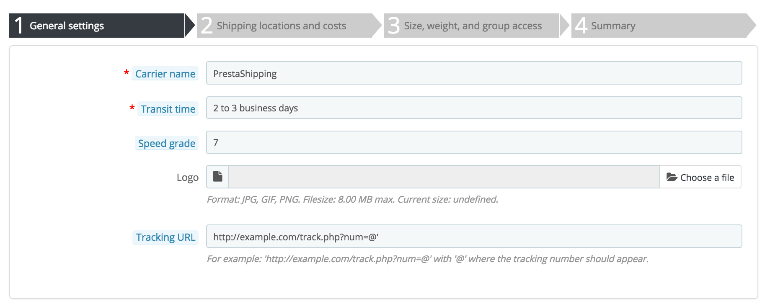This screenshot has width=770, height=304.
Task: Click the Tracking URL help label
Action: (165, 237)
